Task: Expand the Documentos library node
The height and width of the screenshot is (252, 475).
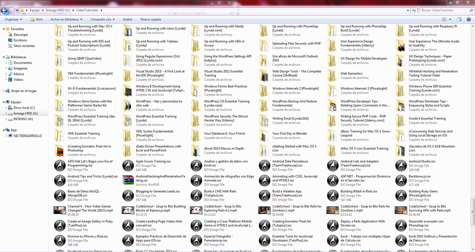Action: [x=6, y=63]
